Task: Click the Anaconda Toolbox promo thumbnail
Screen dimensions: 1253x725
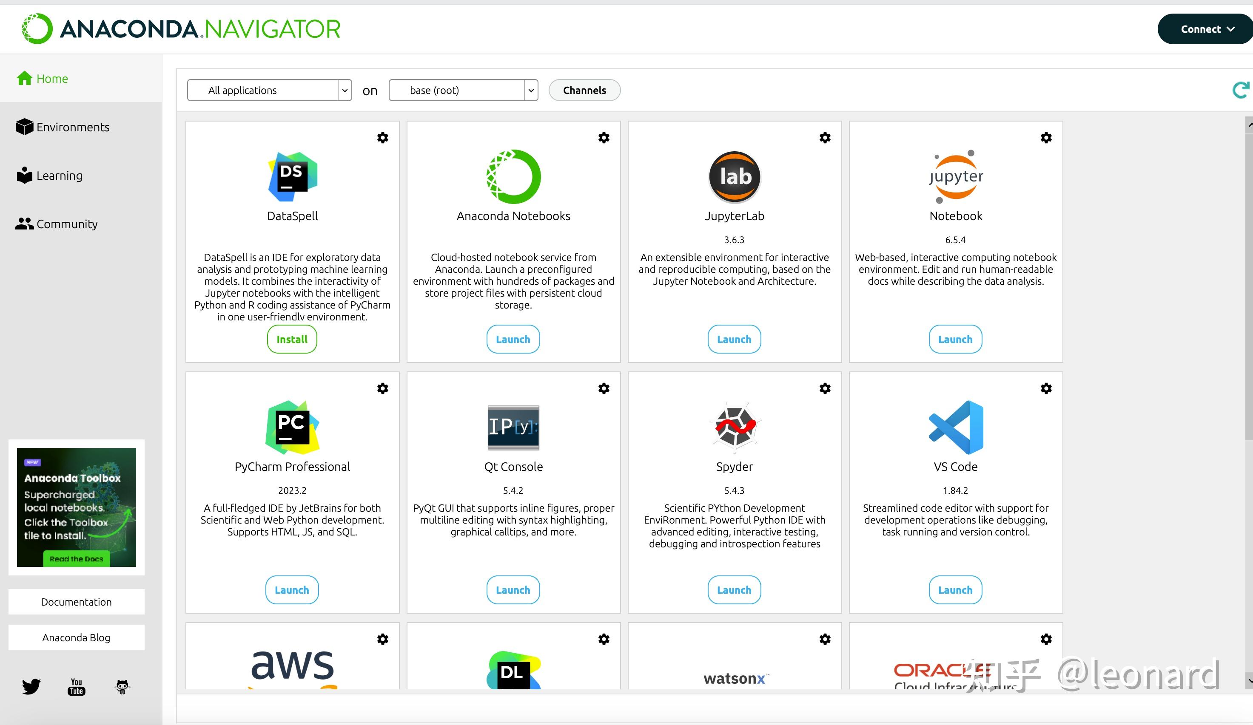Action: pyautogui.click(x=76, y=507)
